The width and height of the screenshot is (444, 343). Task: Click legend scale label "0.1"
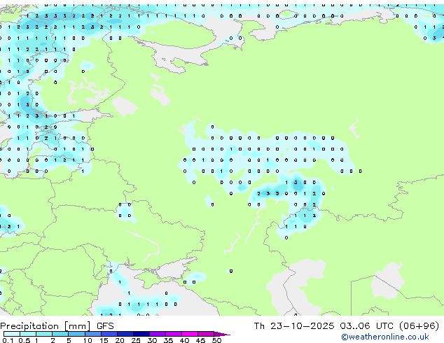point(8,340)
